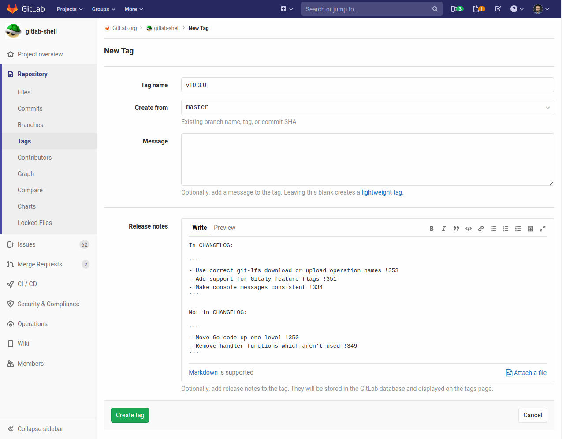Click the Create tag button
The image size is (562, 439).
point(130,415)
